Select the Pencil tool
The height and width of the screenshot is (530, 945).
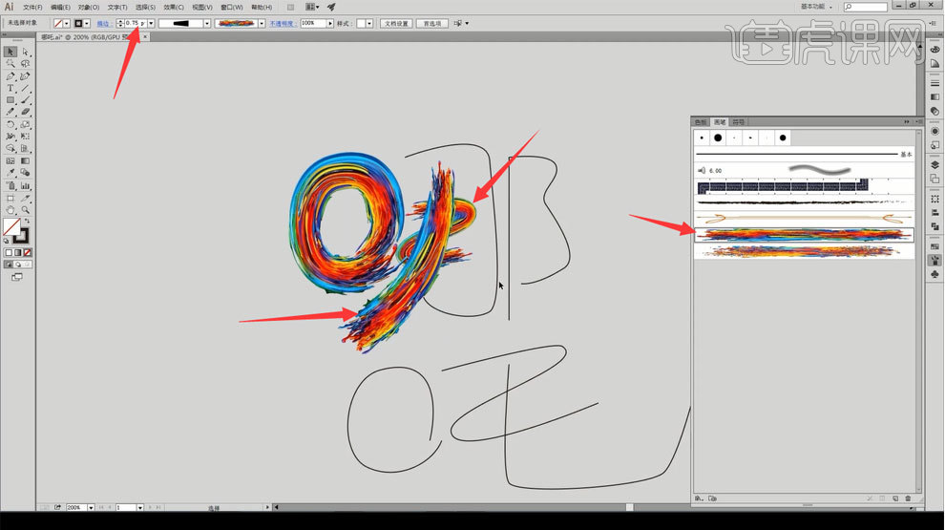[x=10, y=112]
